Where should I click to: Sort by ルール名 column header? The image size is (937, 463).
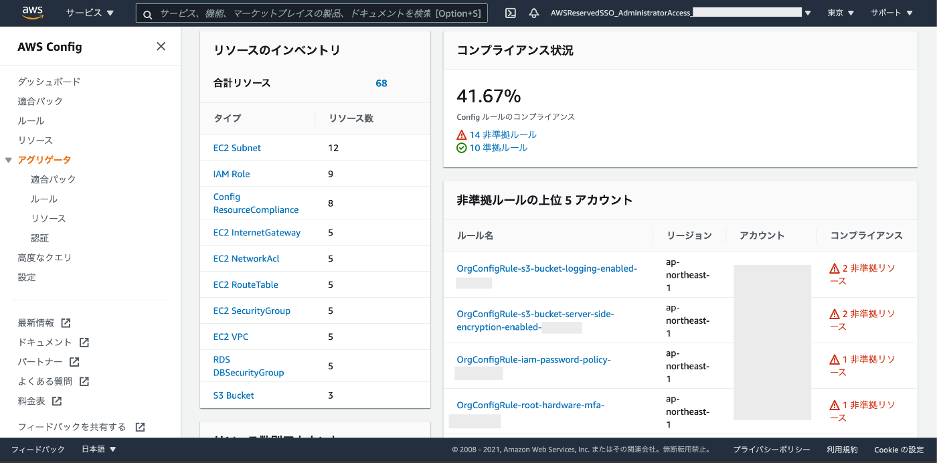475,236
